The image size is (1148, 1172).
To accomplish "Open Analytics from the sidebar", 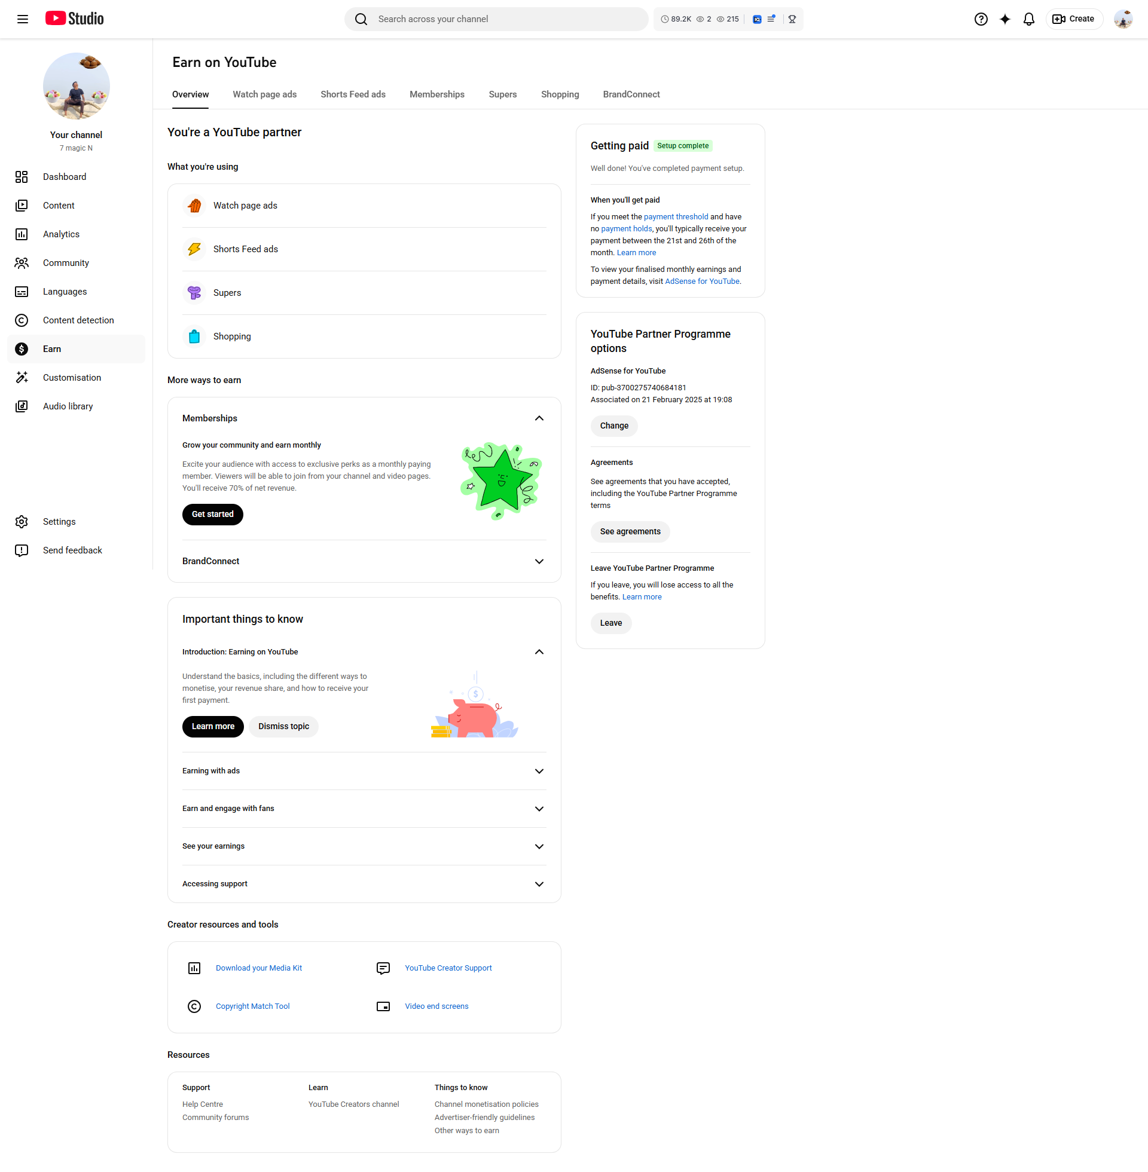I will (x=61, y=234).
